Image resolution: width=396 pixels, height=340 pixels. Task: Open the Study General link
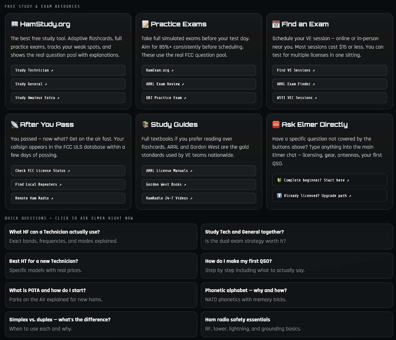[x=68, y=84]
